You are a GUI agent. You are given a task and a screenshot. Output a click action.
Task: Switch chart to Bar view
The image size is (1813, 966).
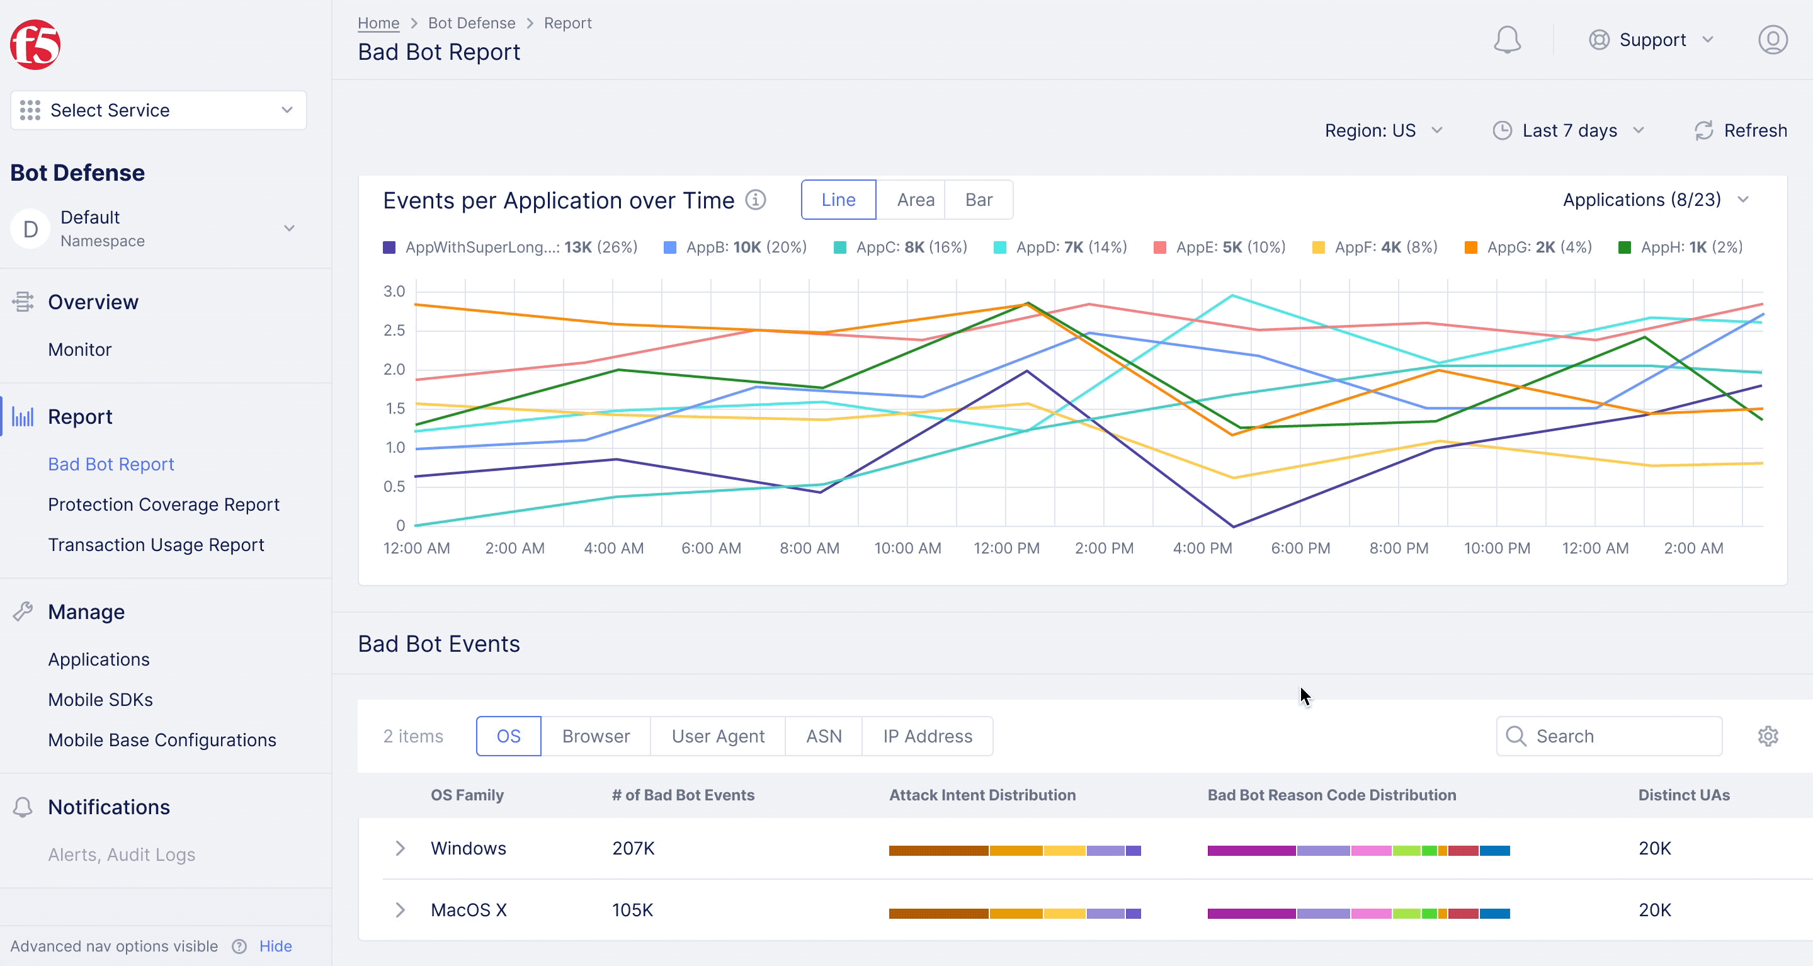[x=978, y=200]
